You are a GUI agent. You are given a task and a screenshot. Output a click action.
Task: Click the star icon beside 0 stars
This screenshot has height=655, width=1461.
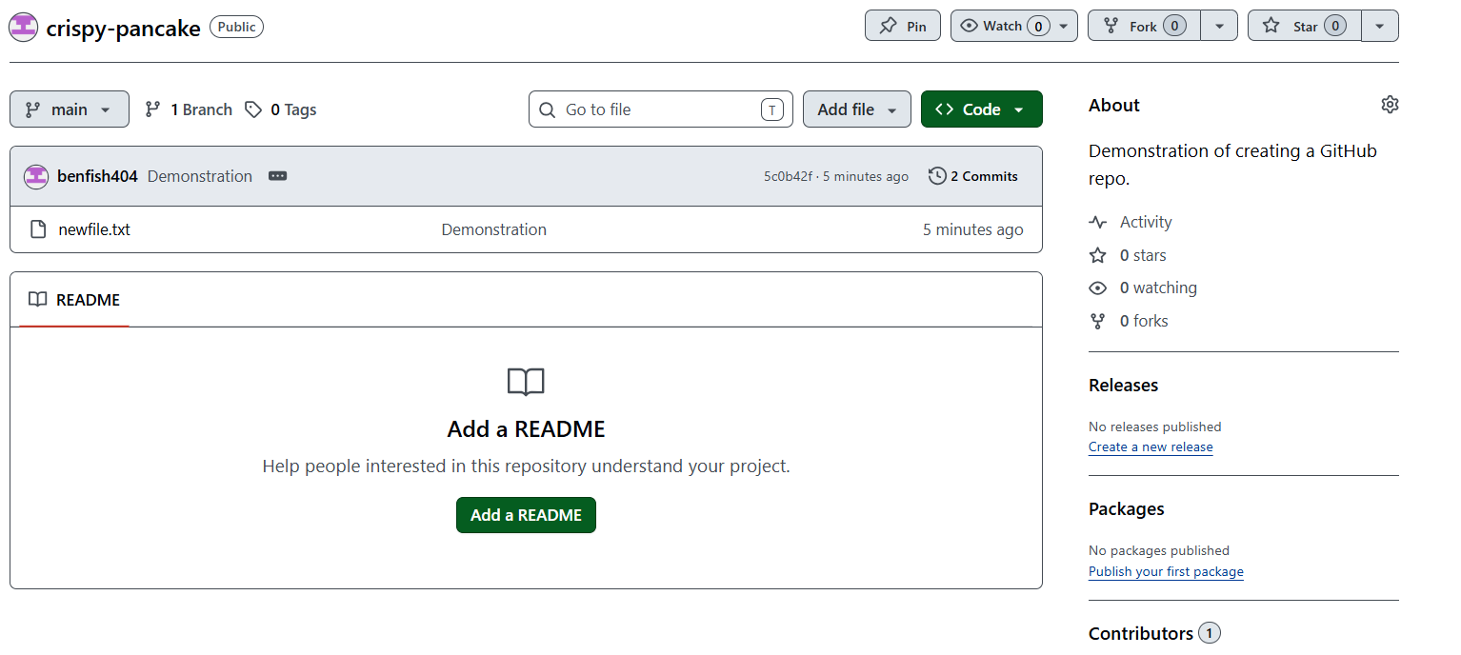1098,255
